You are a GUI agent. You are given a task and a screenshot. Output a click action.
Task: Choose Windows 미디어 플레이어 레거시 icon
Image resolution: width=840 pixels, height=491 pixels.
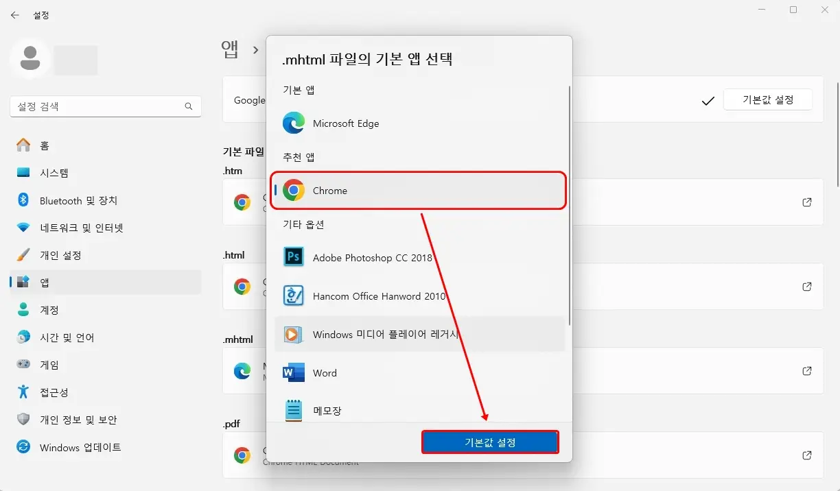click(x=294, y=334)
